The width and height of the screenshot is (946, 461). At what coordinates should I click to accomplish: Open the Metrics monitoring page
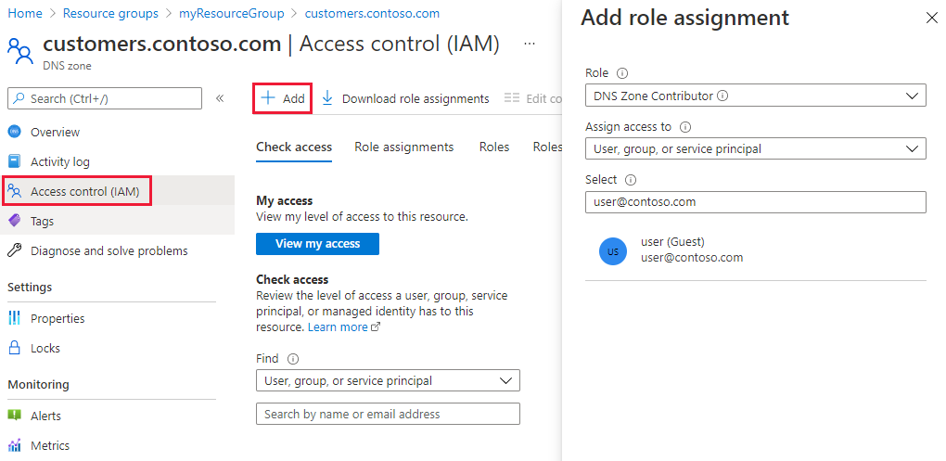click(x=49, y=445)
